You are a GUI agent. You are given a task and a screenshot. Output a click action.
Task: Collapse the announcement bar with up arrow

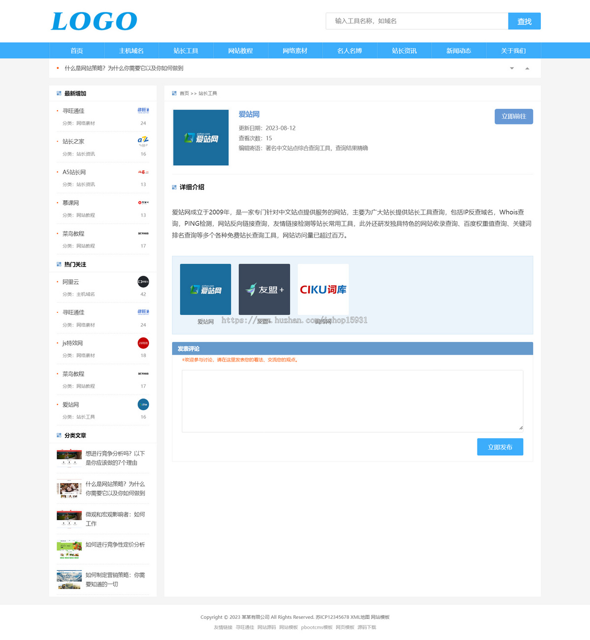pyautogui.click(x=527, y=68)
